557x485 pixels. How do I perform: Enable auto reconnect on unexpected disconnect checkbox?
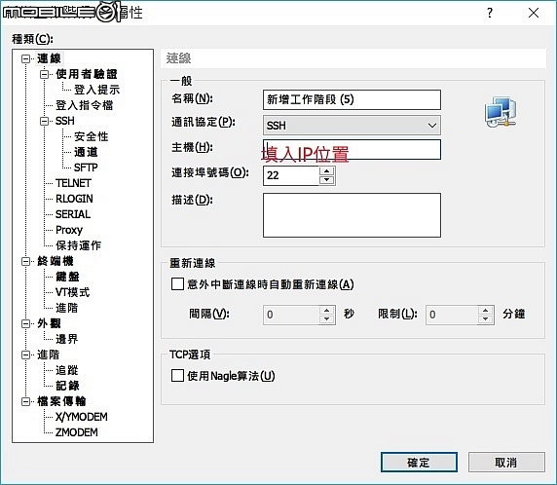(177, 284)
